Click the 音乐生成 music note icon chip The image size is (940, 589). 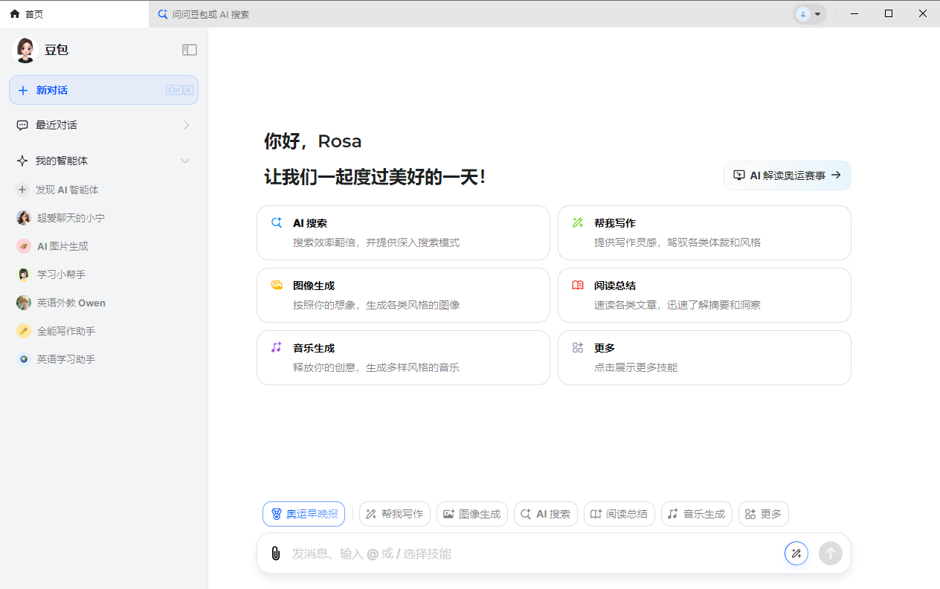672,513
